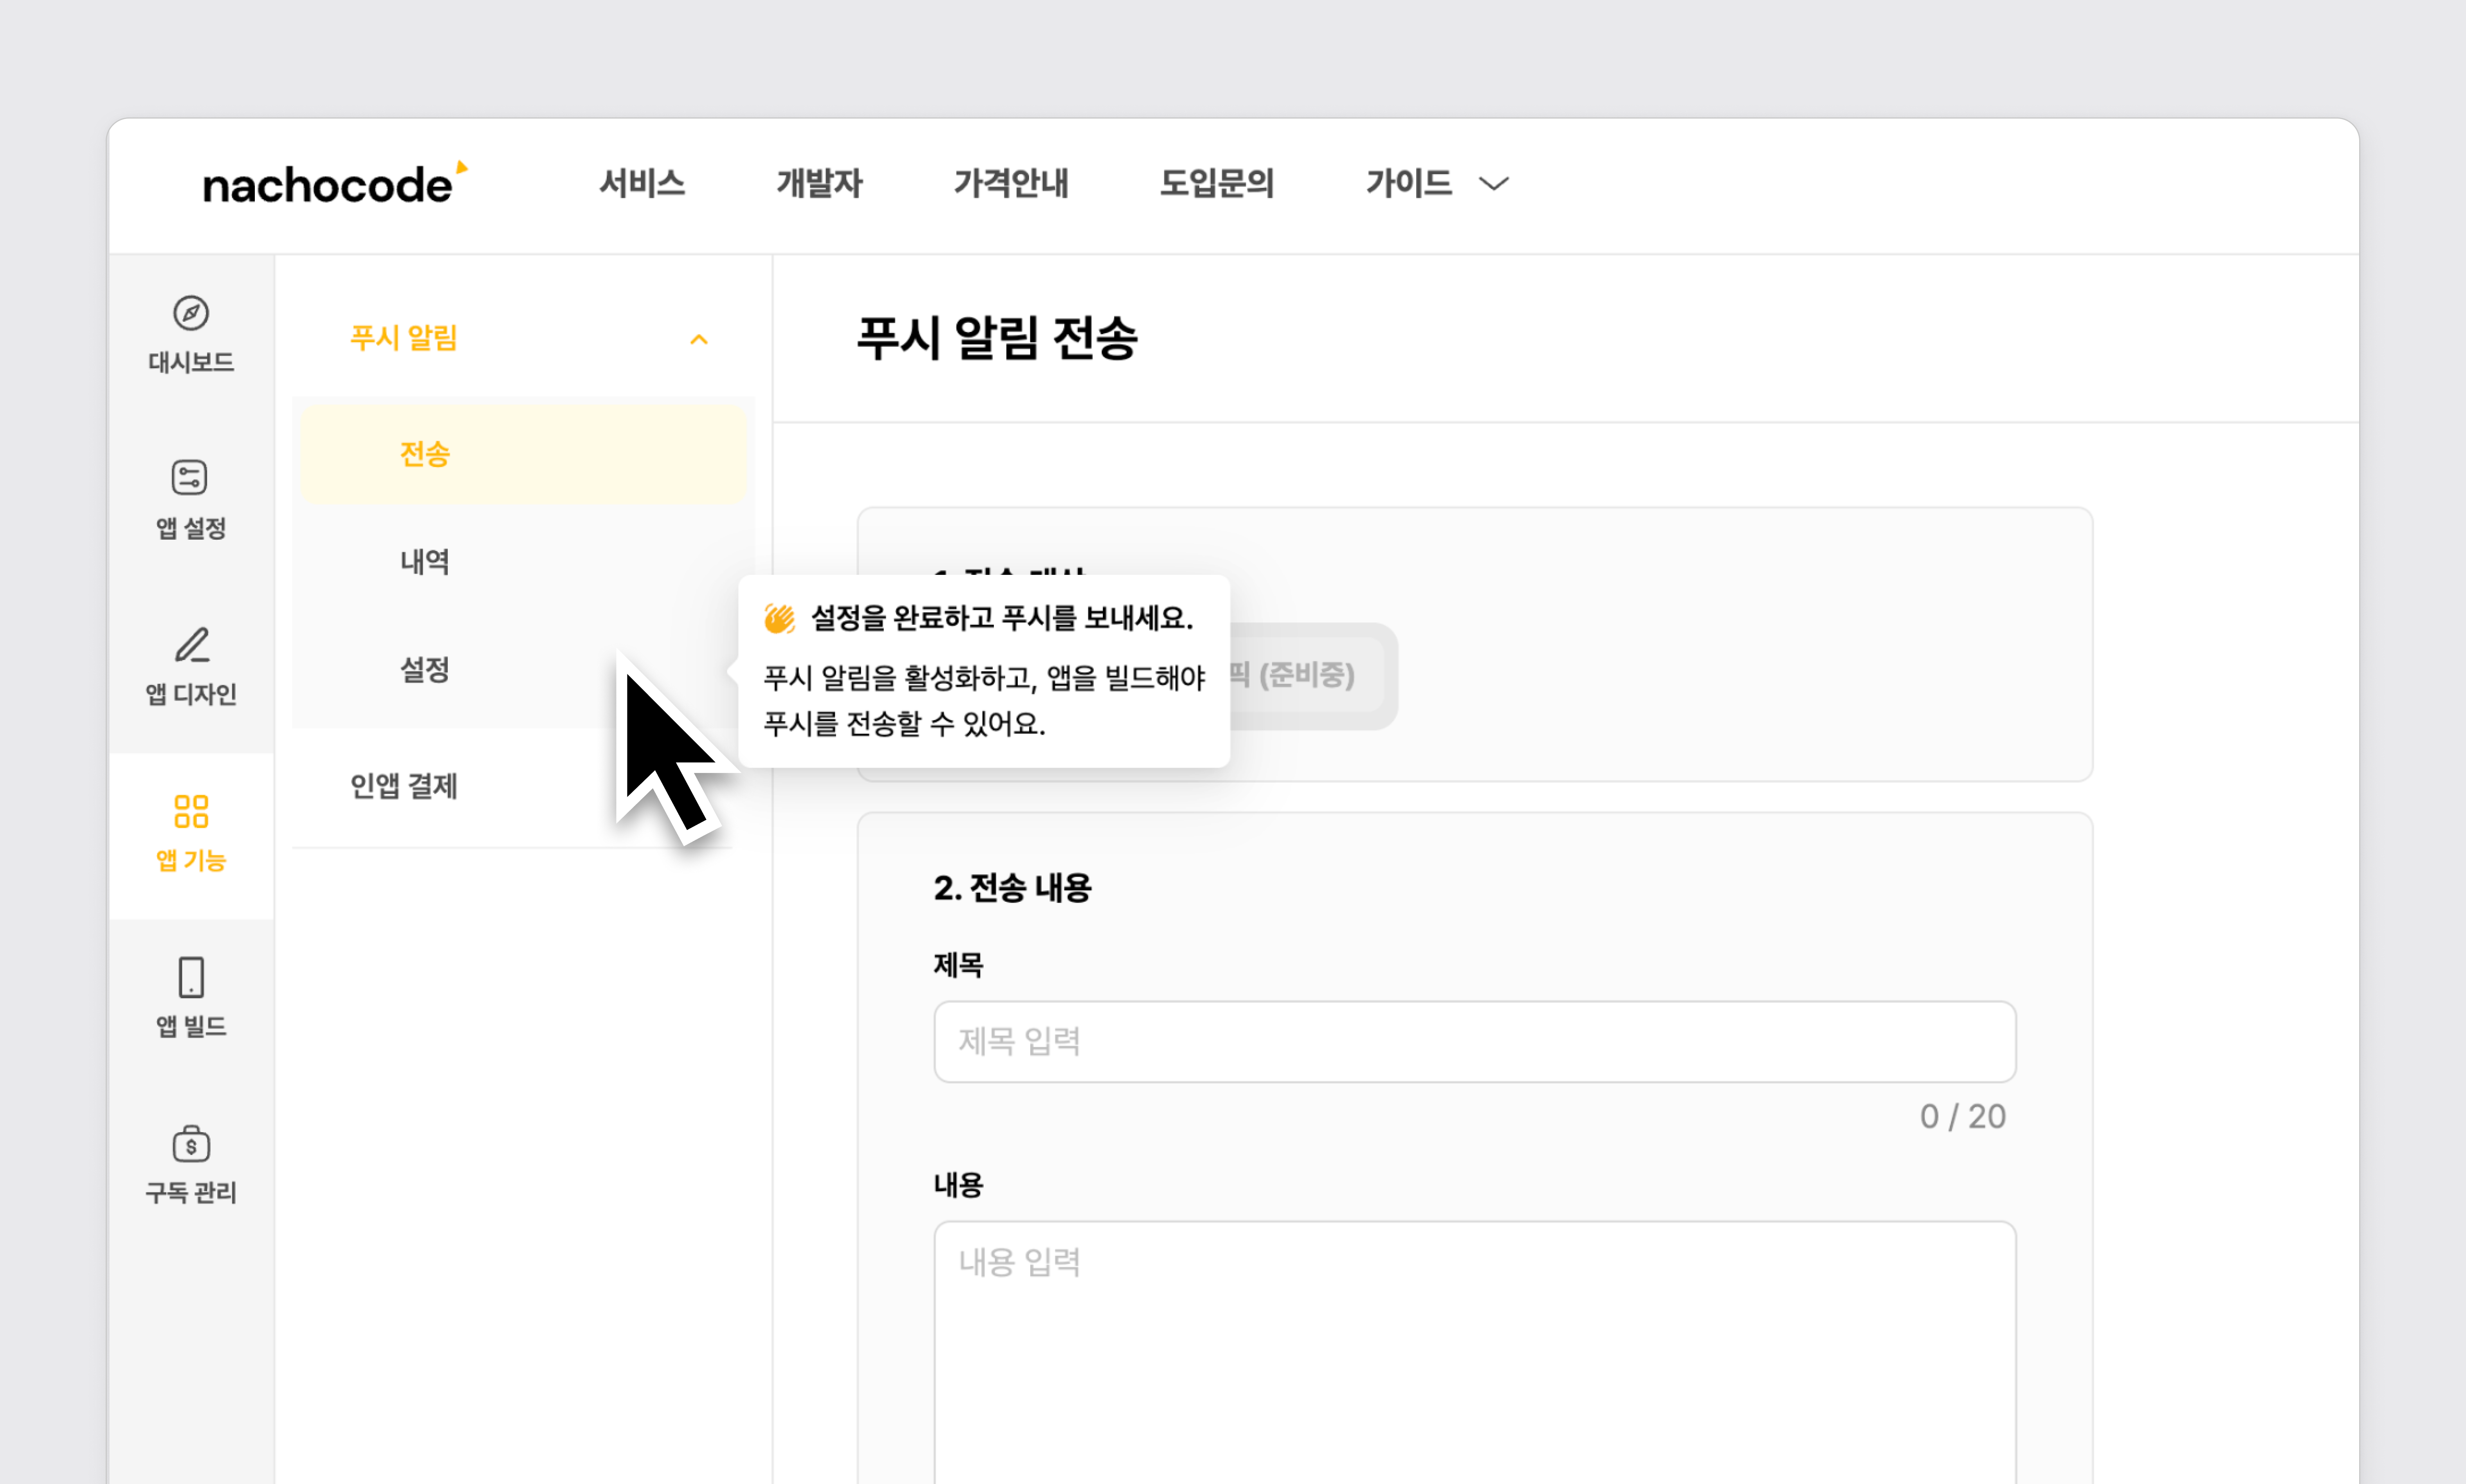Click the 도입문의 nav link
2466x1484 pixels.
[x=1217, y=184]
